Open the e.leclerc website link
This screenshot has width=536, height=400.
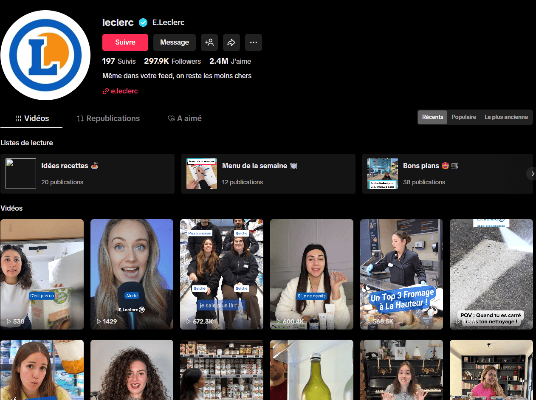pyautogui.click(x=124, y=91)
